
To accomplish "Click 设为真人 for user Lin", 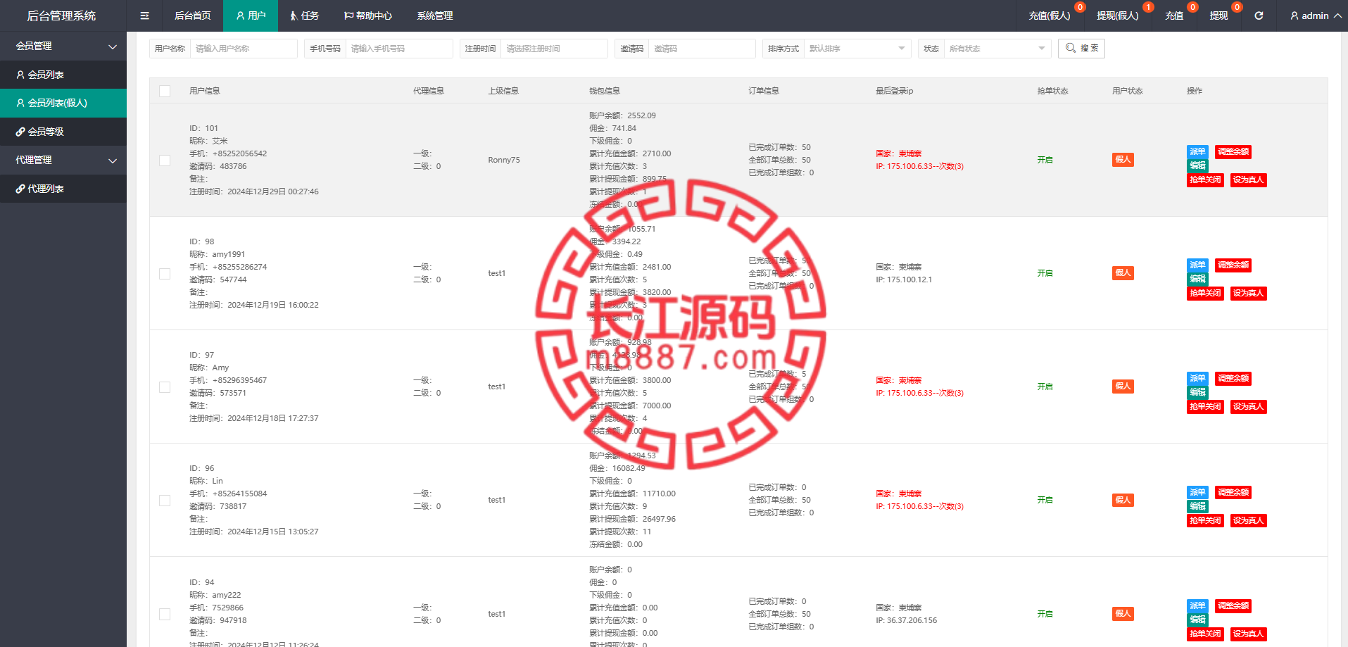I will [1248, 520].
